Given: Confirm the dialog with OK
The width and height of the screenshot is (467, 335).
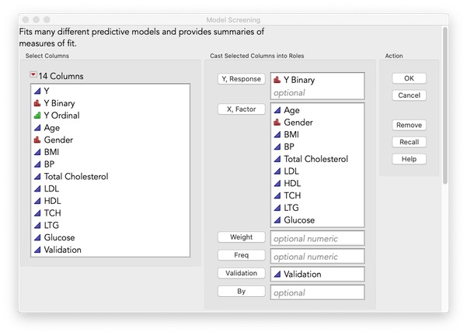Looking at the screenshot, I should click(x=409, y=78).
